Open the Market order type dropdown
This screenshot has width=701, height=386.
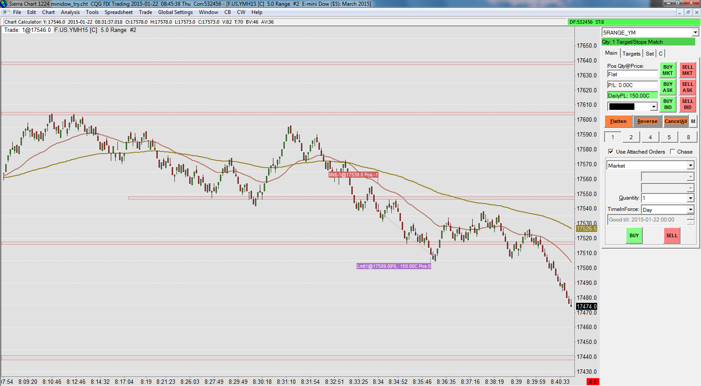(690, 165)
